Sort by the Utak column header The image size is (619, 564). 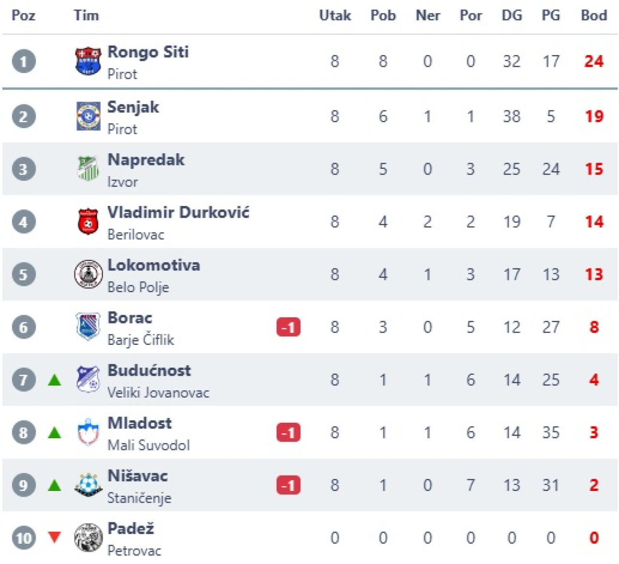click(335, 15)
